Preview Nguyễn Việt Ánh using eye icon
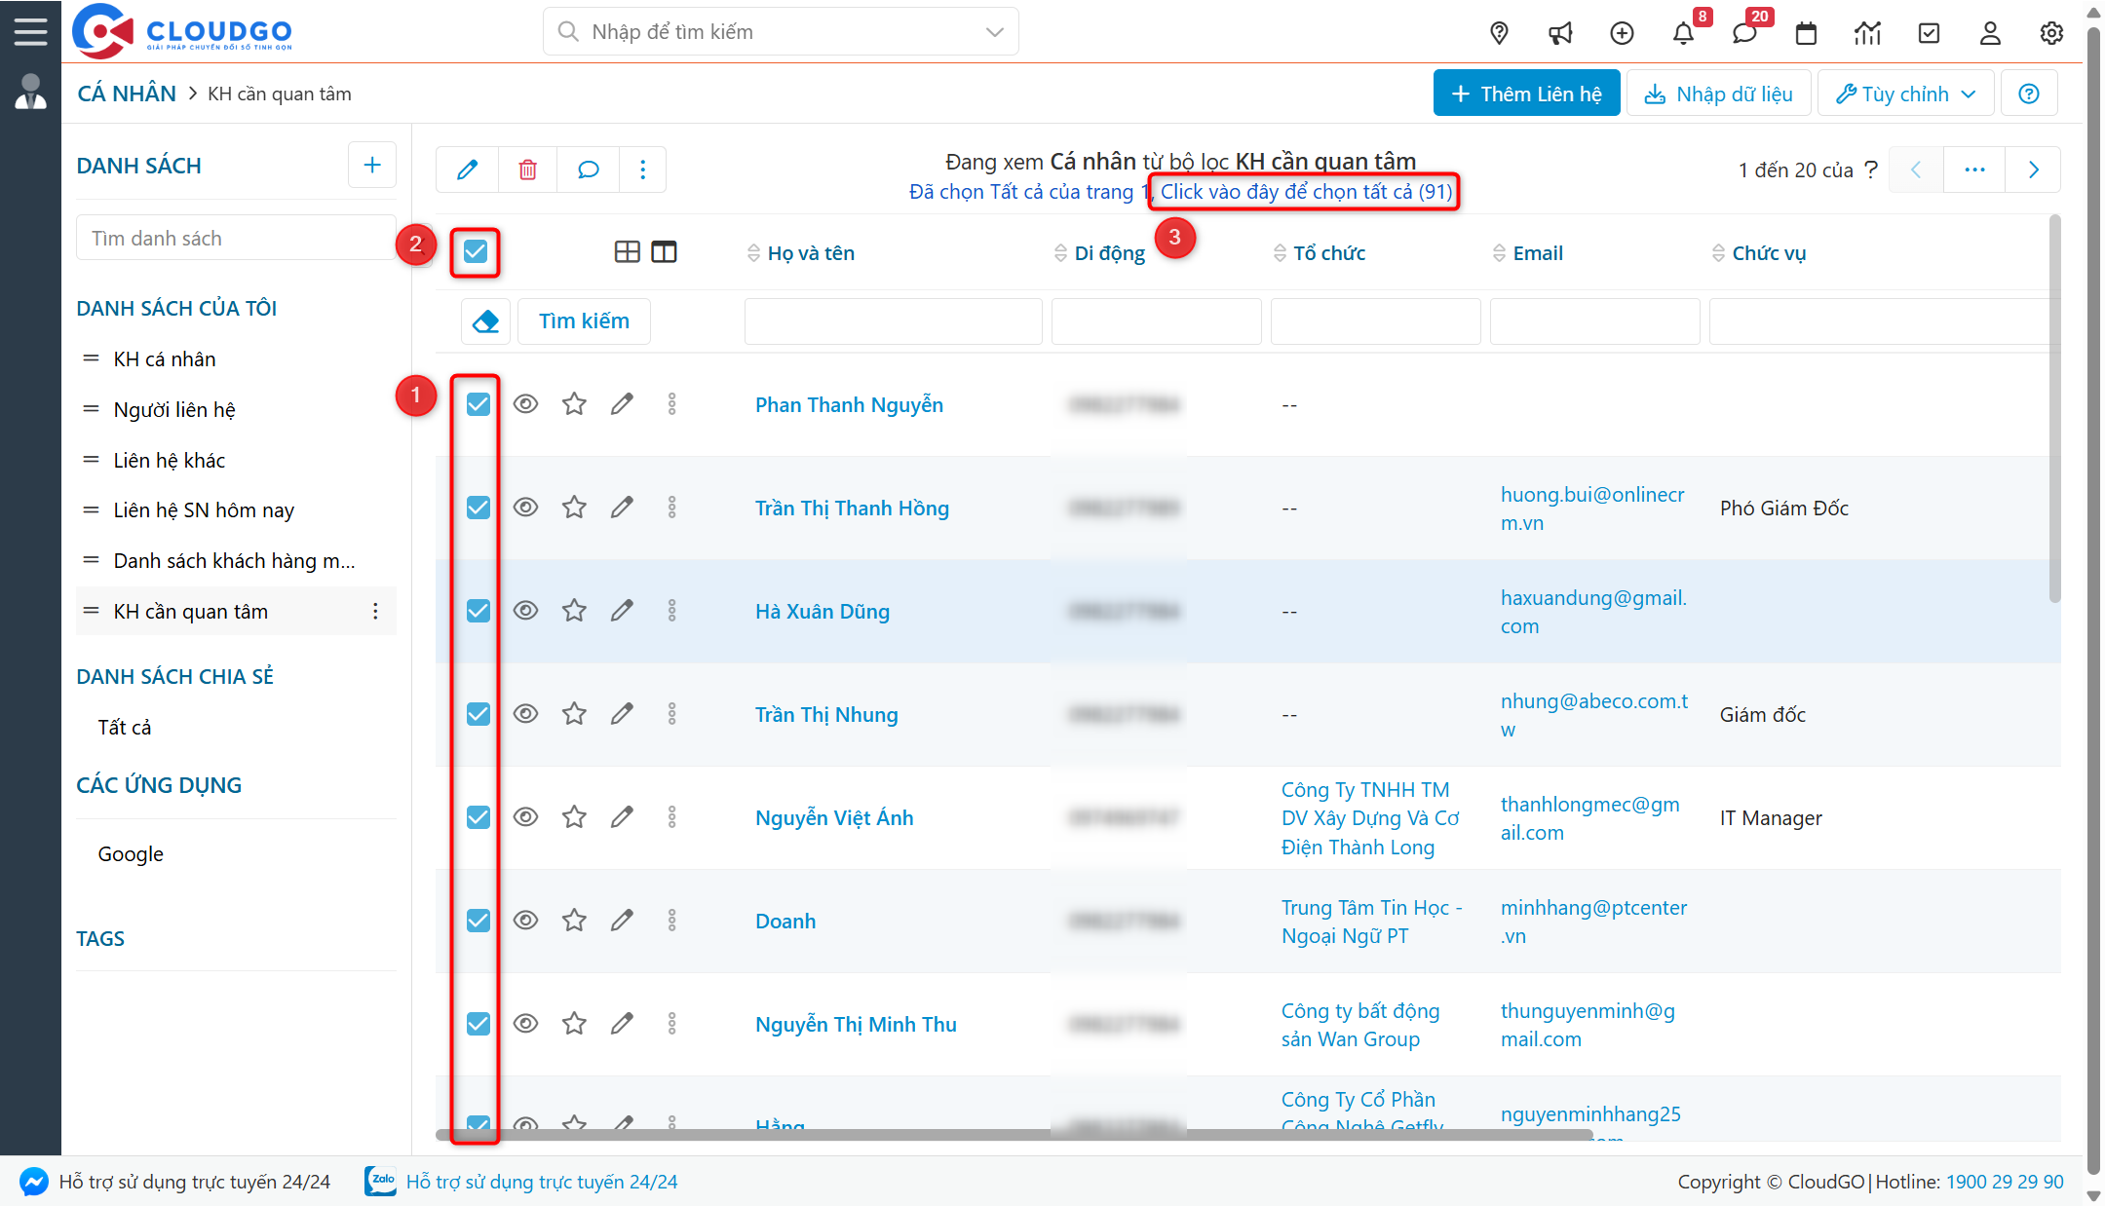The image size is (2105, 1206). pos(525,817)
